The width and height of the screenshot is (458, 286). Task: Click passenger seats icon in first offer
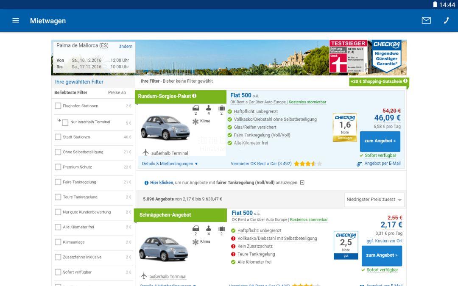pyautogui.click(x=209, y=108)
